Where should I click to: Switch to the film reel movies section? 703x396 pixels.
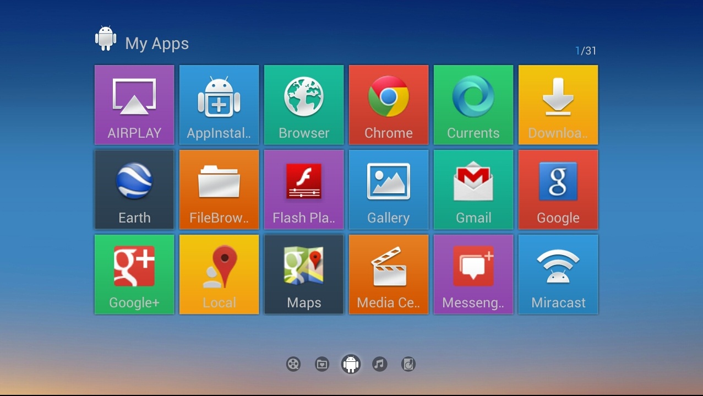[x=293, y=364]
